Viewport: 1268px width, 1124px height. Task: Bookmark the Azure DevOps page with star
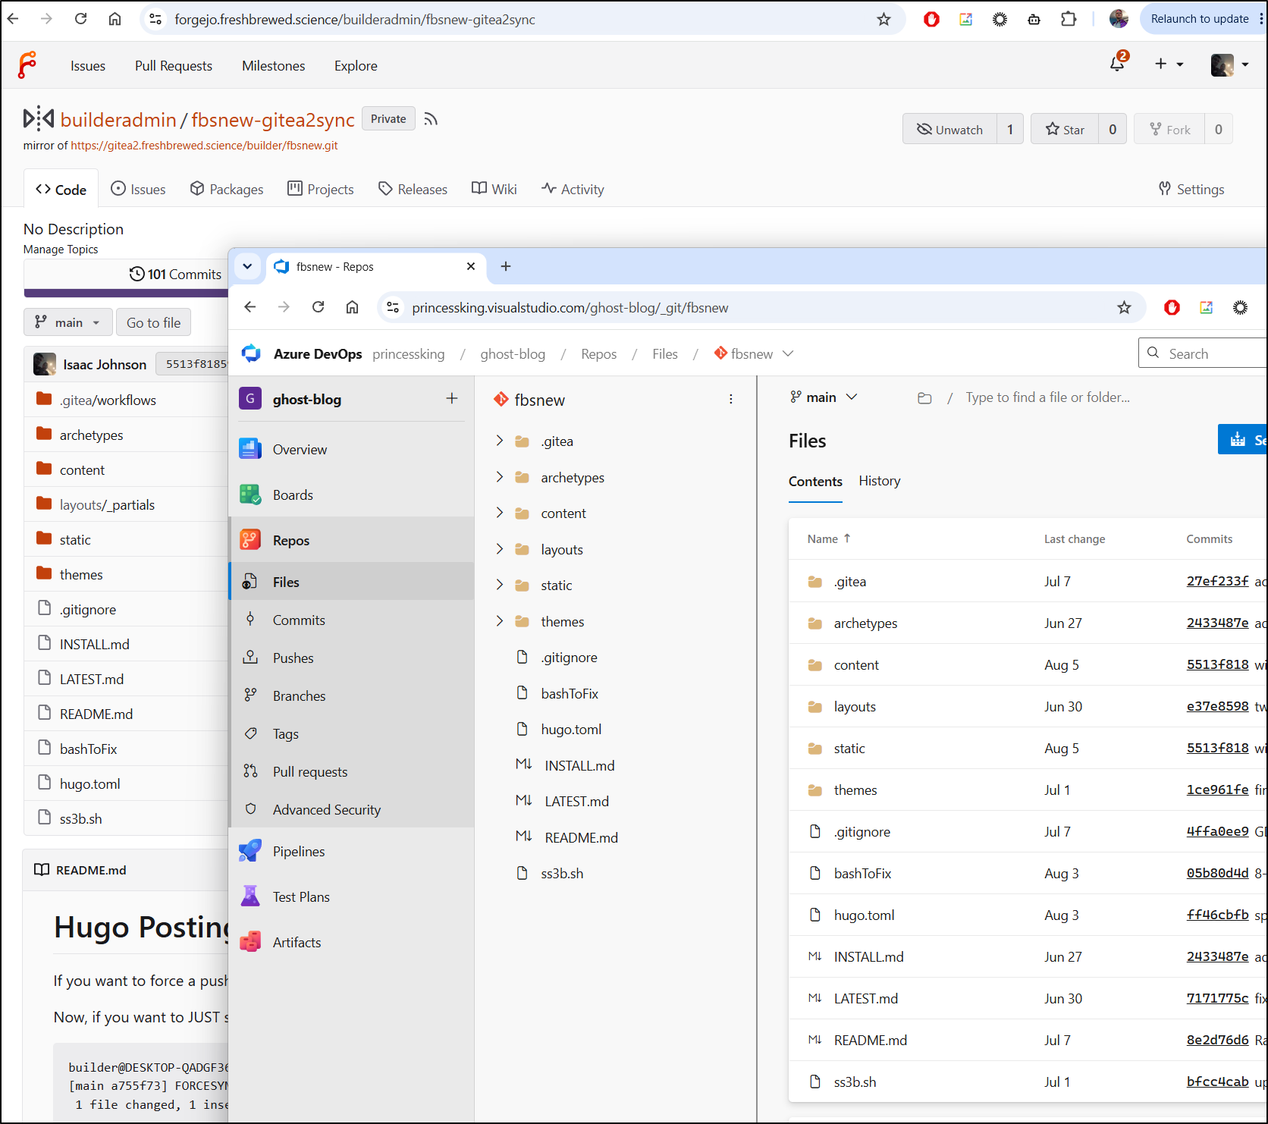pos(1124,307)
